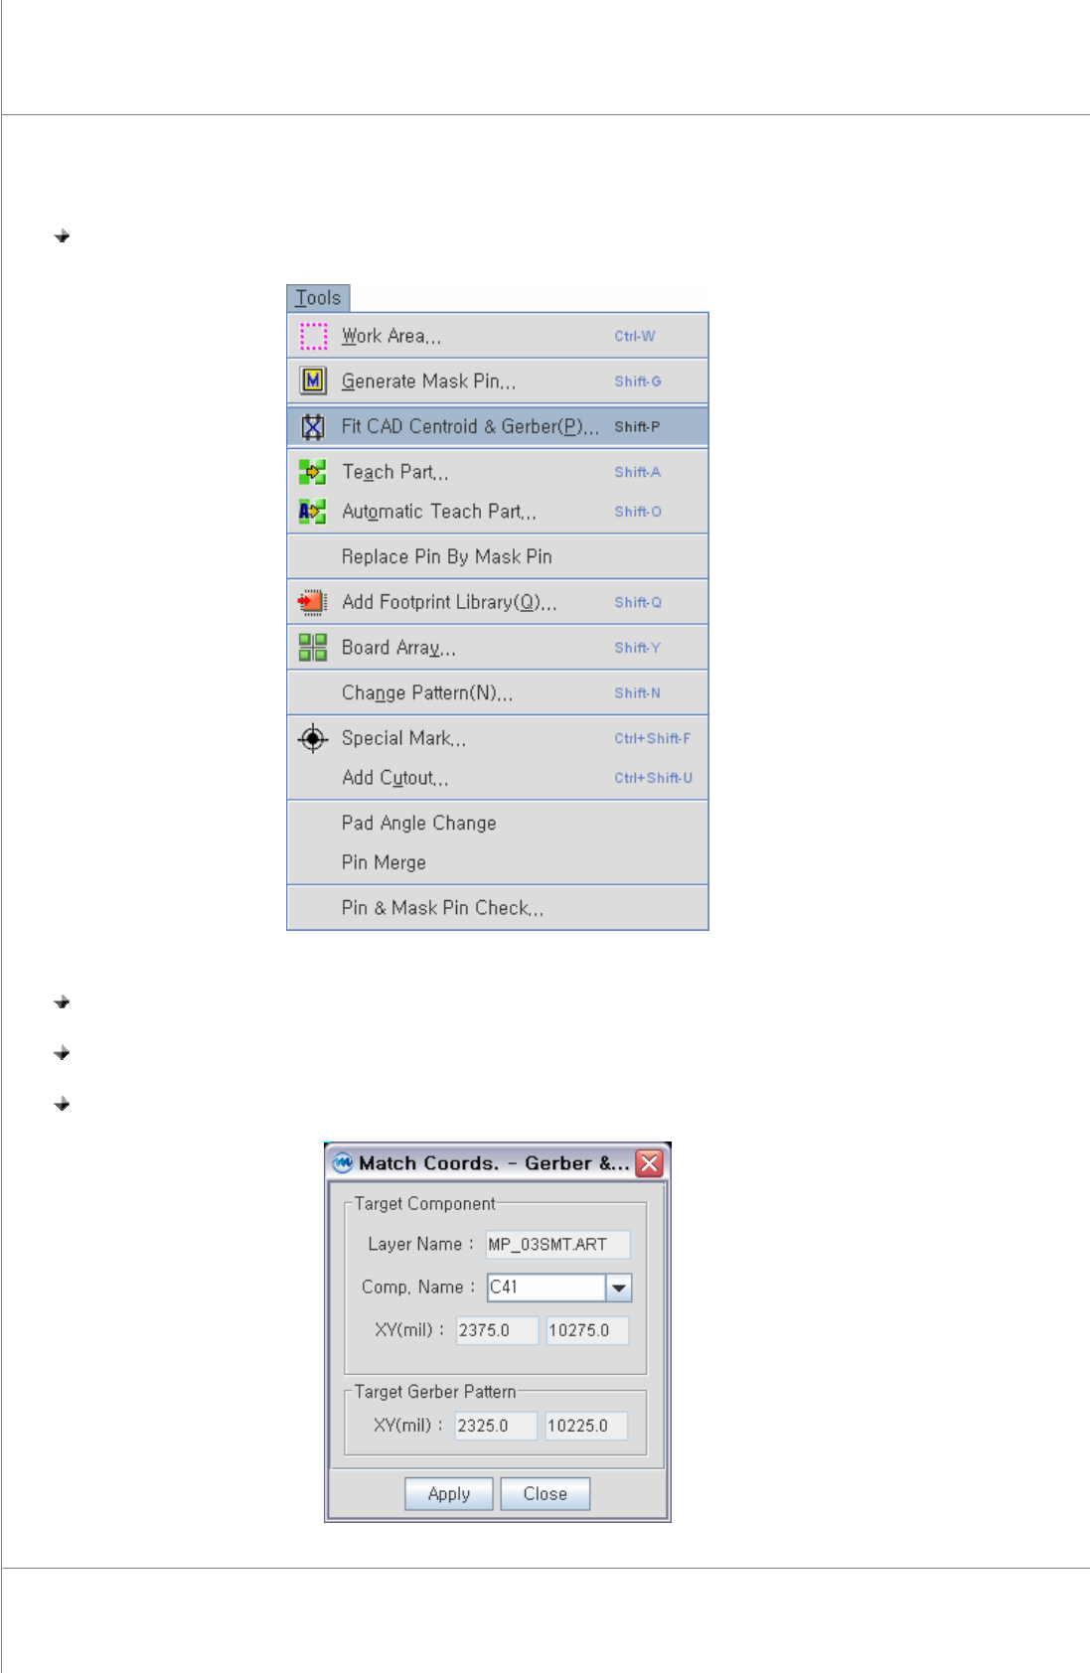The width and height of the screenshot is (1090, 1673).
Task: Click the Apply button
Action: pyautogui.click(x=449, y=1494)
